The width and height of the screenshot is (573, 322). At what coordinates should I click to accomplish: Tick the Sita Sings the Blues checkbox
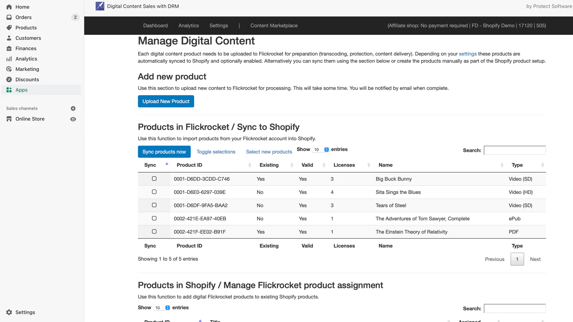154,192
